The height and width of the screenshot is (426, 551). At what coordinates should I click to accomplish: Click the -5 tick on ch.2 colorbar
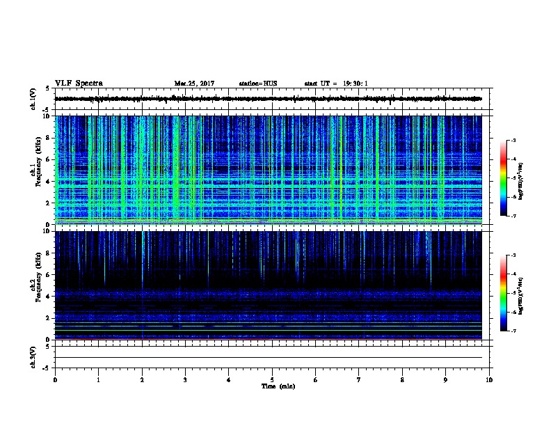coord(513,293)
